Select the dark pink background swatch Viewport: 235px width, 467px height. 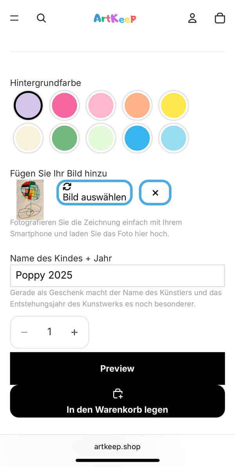64,105
